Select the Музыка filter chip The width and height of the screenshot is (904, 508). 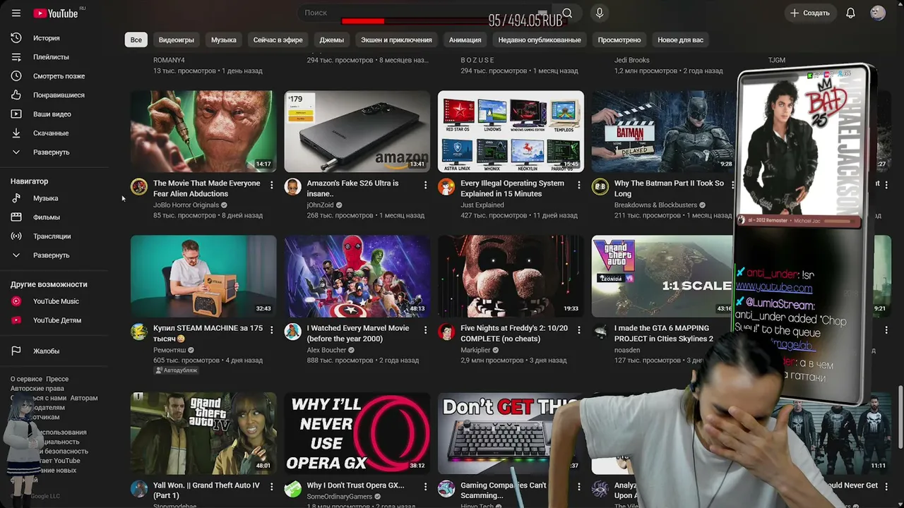tap(224, 40)
